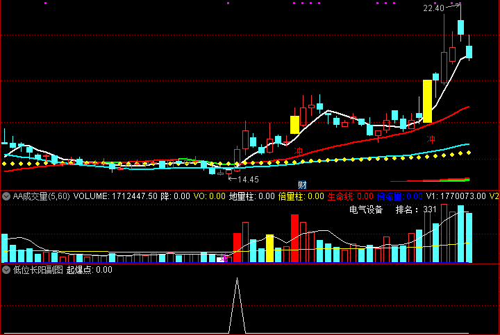Select the 低位长阳副图 indicator title
Viewport: 500px width, 335px height.
(x=38, y=270)
